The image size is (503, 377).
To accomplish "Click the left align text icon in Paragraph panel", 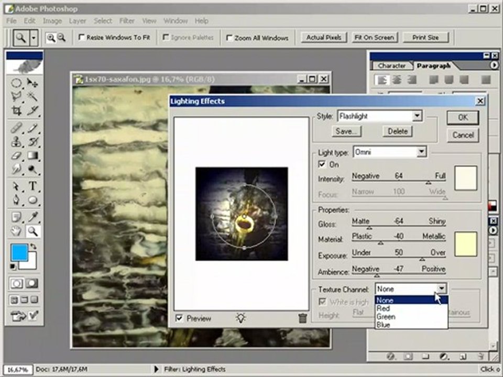I will [382, 80].
